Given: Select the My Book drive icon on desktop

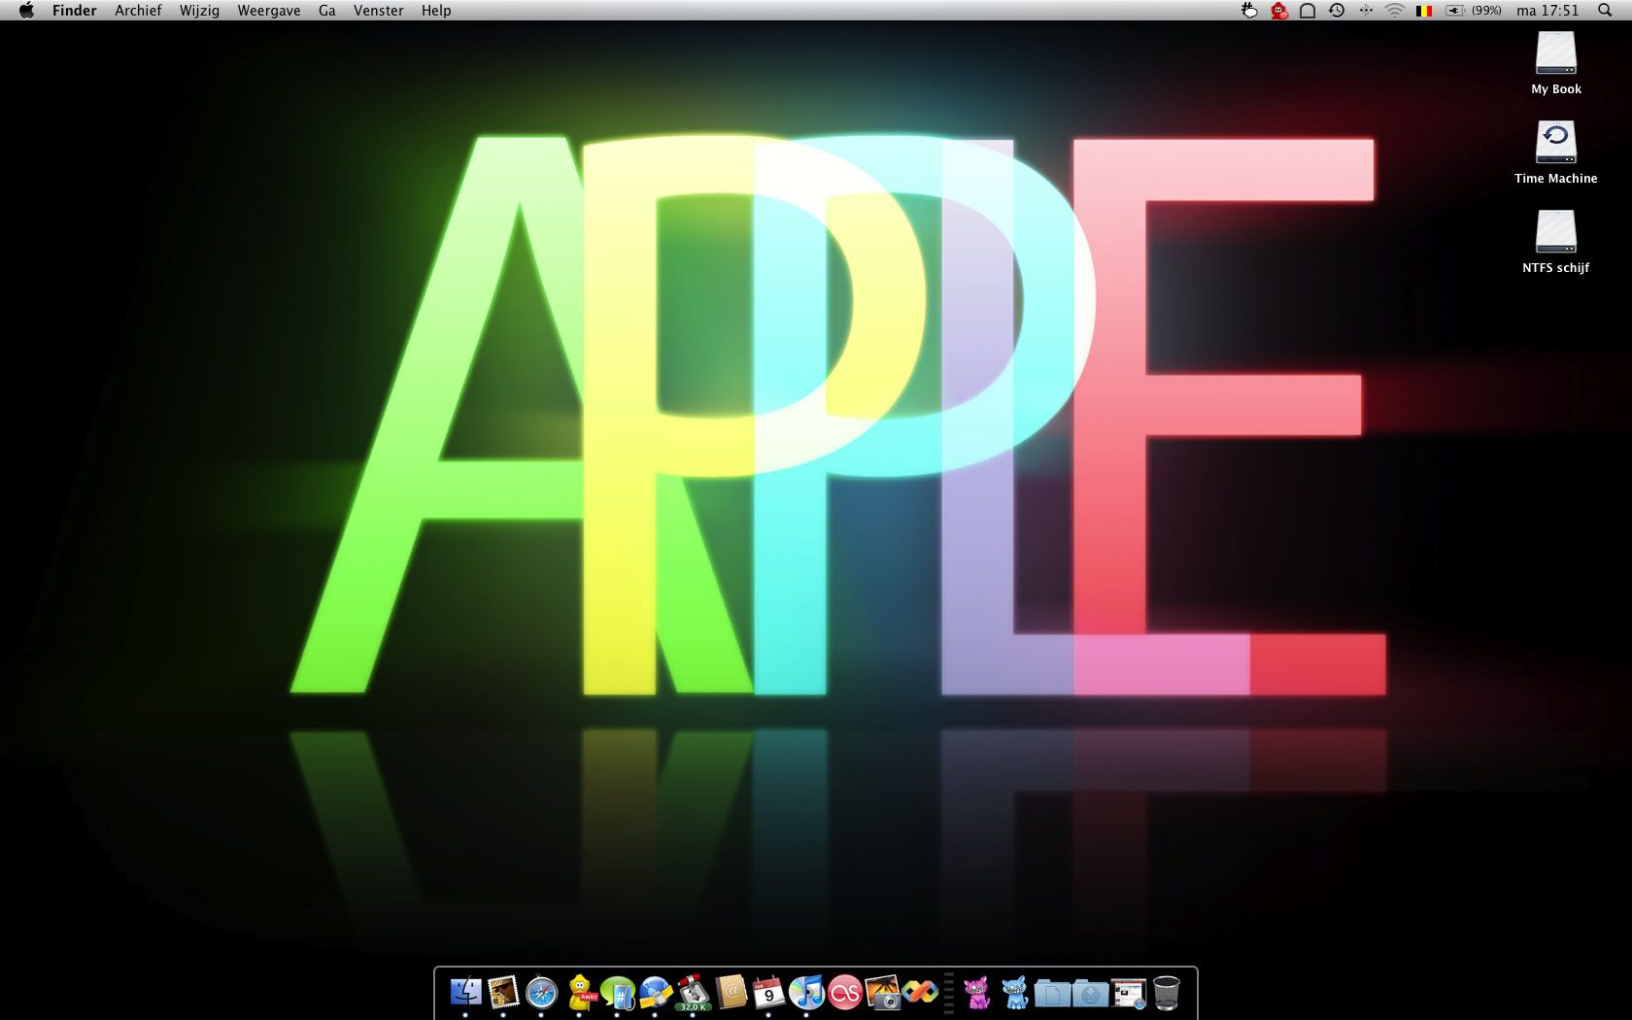Looking at the screenshot, I should point(1556,54).
